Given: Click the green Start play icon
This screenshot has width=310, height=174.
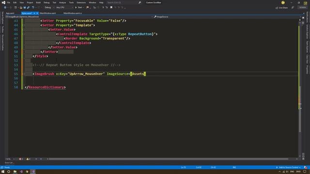Looking at the screenshot, I should click(x=76, y=8).
